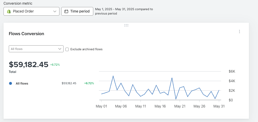Select the All flows legend label
Viewport: 258px width, 122px height.
pyautogui.click(x=22, y=83)
